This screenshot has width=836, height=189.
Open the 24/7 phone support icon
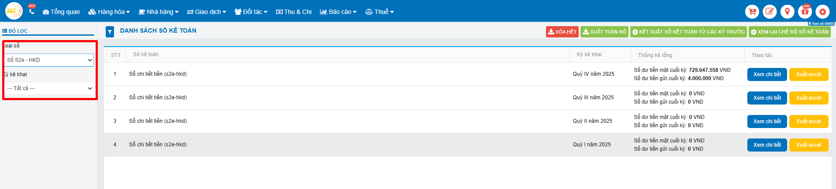[31, 11]
